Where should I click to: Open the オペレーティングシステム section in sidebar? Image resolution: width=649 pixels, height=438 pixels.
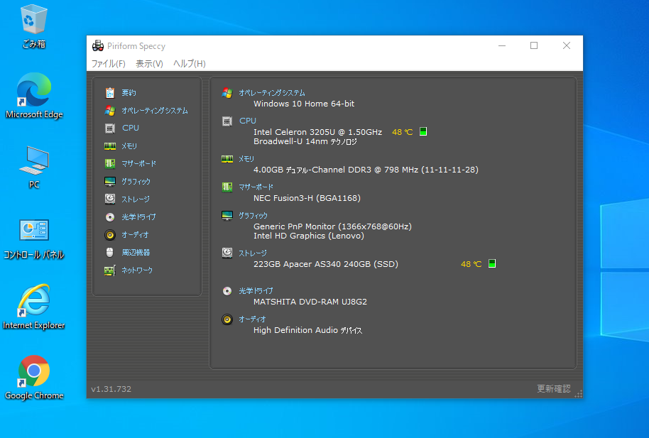[155, 111]
